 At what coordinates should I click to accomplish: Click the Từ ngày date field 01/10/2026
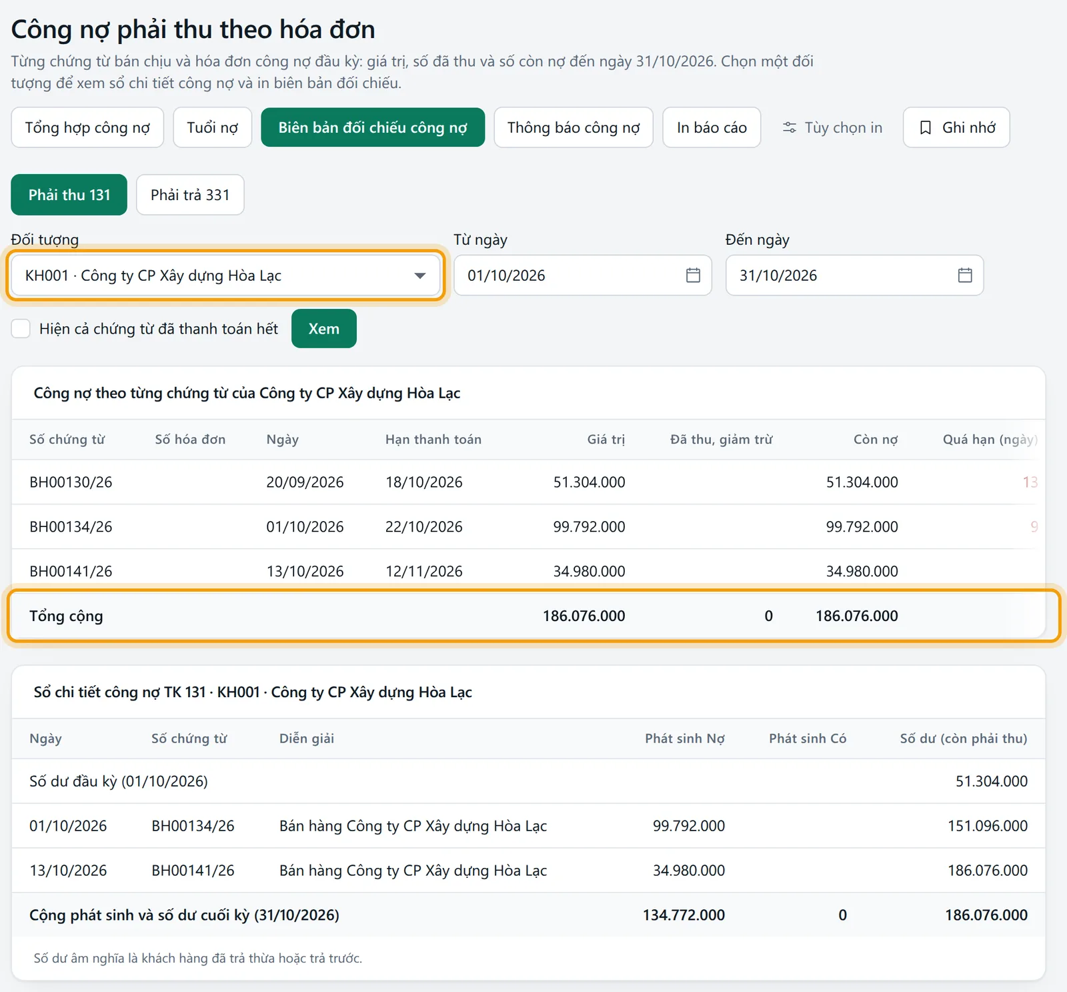583,275
